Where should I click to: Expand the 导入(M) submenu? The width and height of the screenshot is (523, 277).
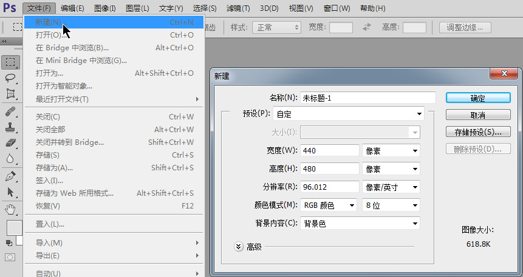point(114,243)
